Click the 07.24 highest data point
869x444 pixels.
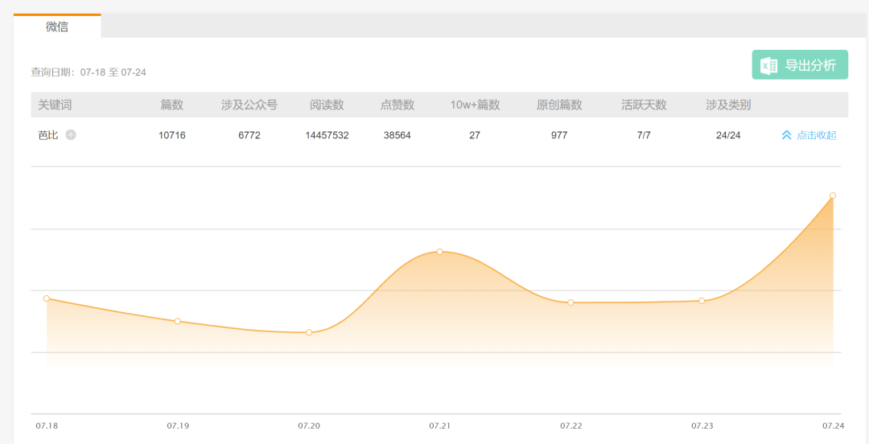click(833, 195)
